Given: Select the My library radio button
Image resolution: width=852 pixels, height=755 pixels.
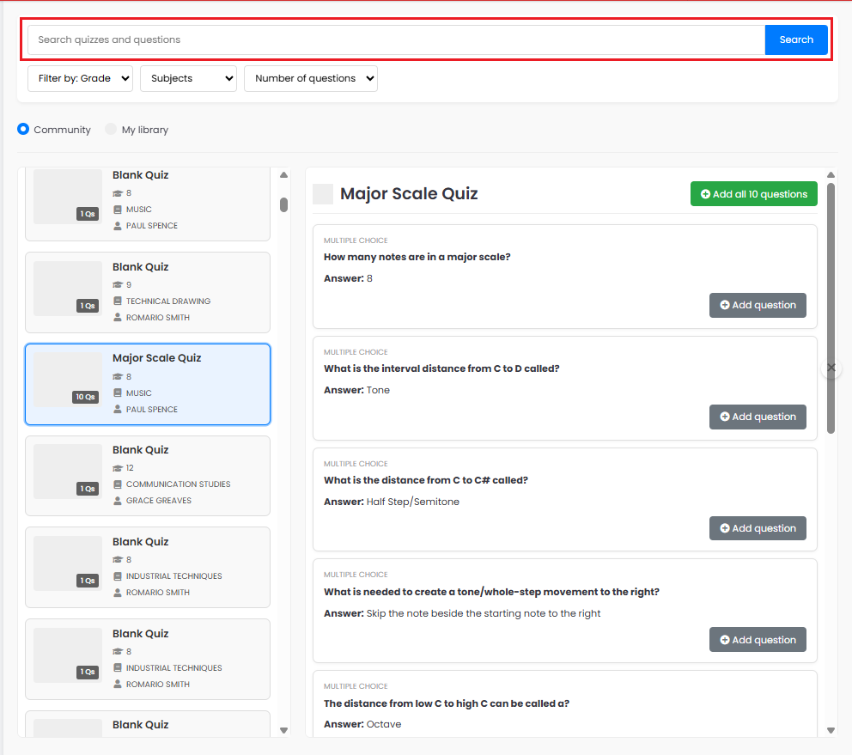Looking at the screenshot, I should (x=110, y=130).
